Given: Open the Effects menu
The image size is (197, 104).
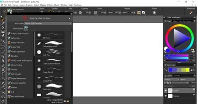Looking at the screenshot, I should [x=50, y=5].
